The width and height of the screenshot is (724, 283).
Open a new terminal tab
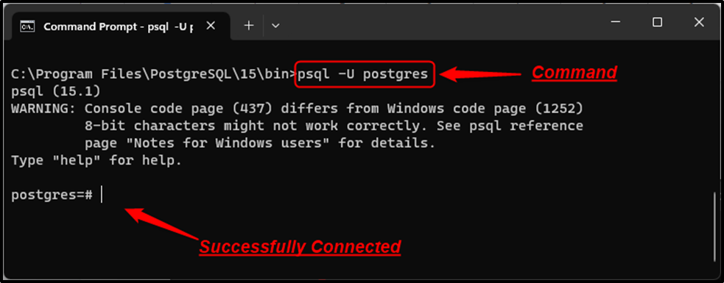point(249,26)
